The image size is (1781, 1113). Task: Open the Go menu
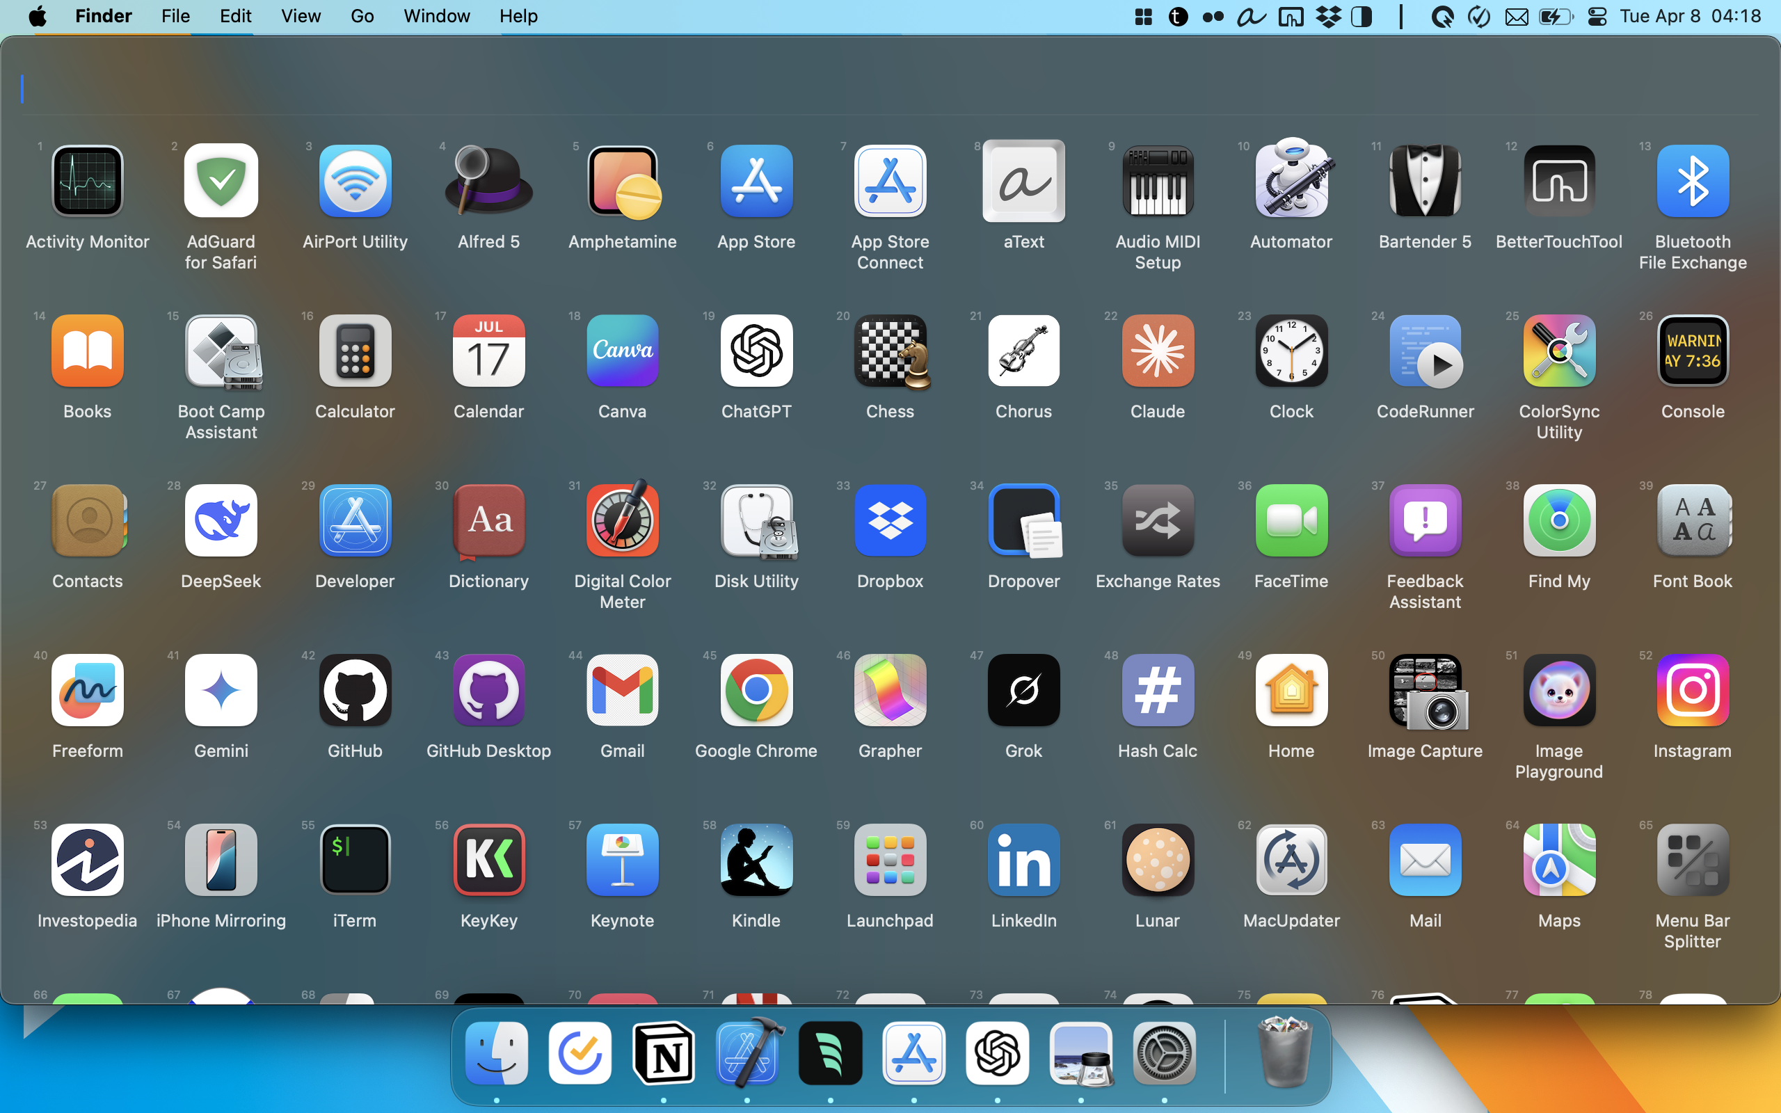click(362, 16)
